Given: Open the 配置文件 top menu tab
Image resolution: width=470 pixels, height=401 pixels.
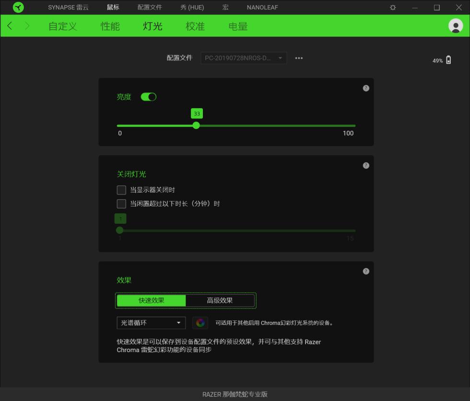Looking at the screenshot, I should 150,7.
